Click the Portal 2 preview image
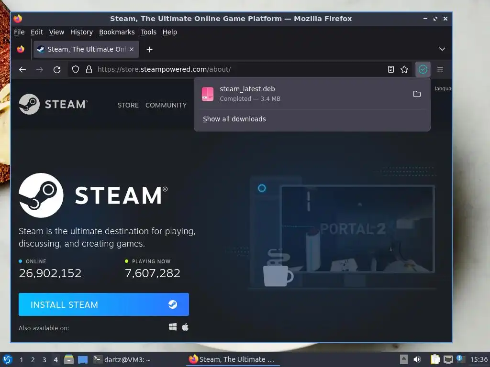The width and height of the screenshot is (490, 367). point(357,229)
